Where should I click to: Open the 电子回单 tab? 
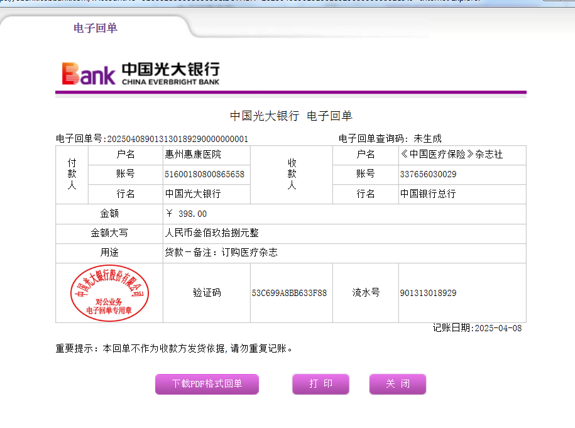(x=96, y=28)
